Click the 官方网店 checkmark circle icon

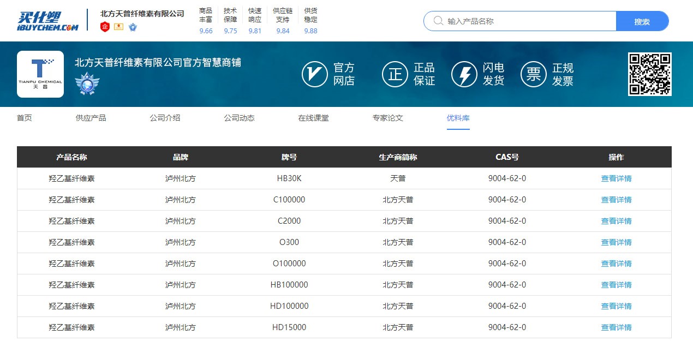pyautogui.click(x=315, y=74)
